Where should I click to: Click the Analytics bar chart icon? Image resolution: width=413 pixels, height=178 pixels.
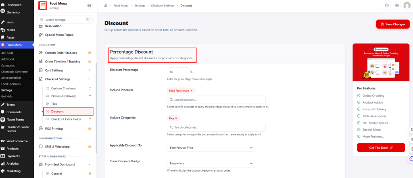click(x=3, y=164)
